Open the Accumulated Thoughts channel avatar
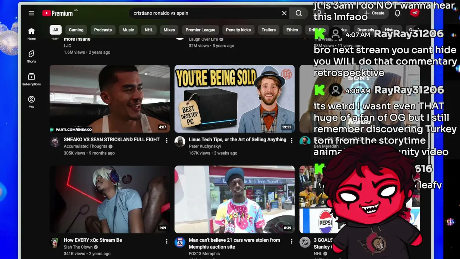This screenshot has height=259, width=460. click(x=55, y=142)
